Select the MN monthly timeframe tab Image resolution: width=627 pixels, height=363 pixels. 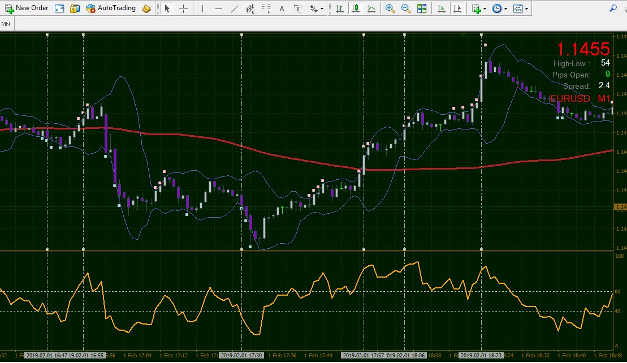(x=6, y=24)
